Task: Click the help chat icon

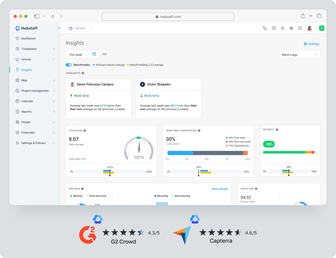Action: click(x=273, y=28)
